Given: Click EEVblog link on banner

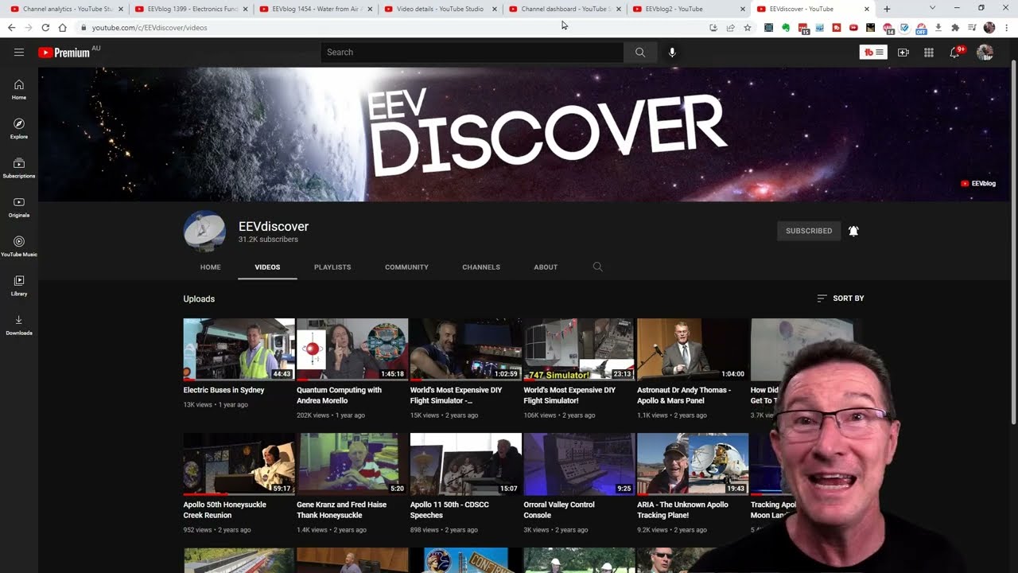Looking at the screenshot, I should (x=978, y=184).
